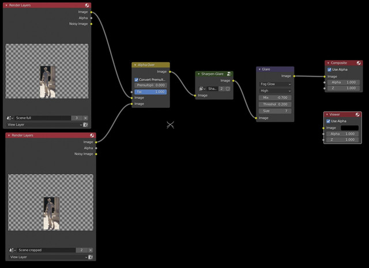Viewport: 369px width, 268px height.
Task: Toggle preview icon on Scene full Render Layers header
Action: click(x=87, y=5)
